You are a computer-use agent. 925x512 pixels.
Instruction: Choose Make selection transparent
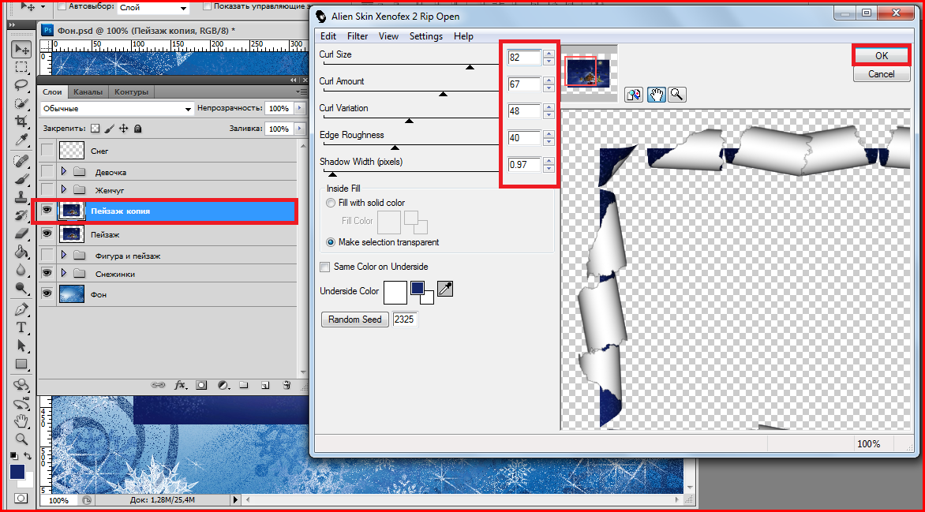pos(331,242)
